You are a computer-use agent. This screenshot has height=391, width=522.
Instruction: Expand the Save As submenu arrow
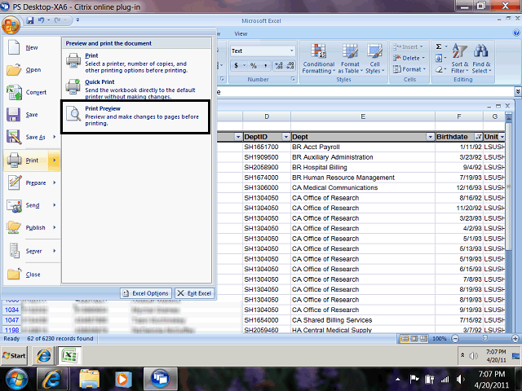55,138
